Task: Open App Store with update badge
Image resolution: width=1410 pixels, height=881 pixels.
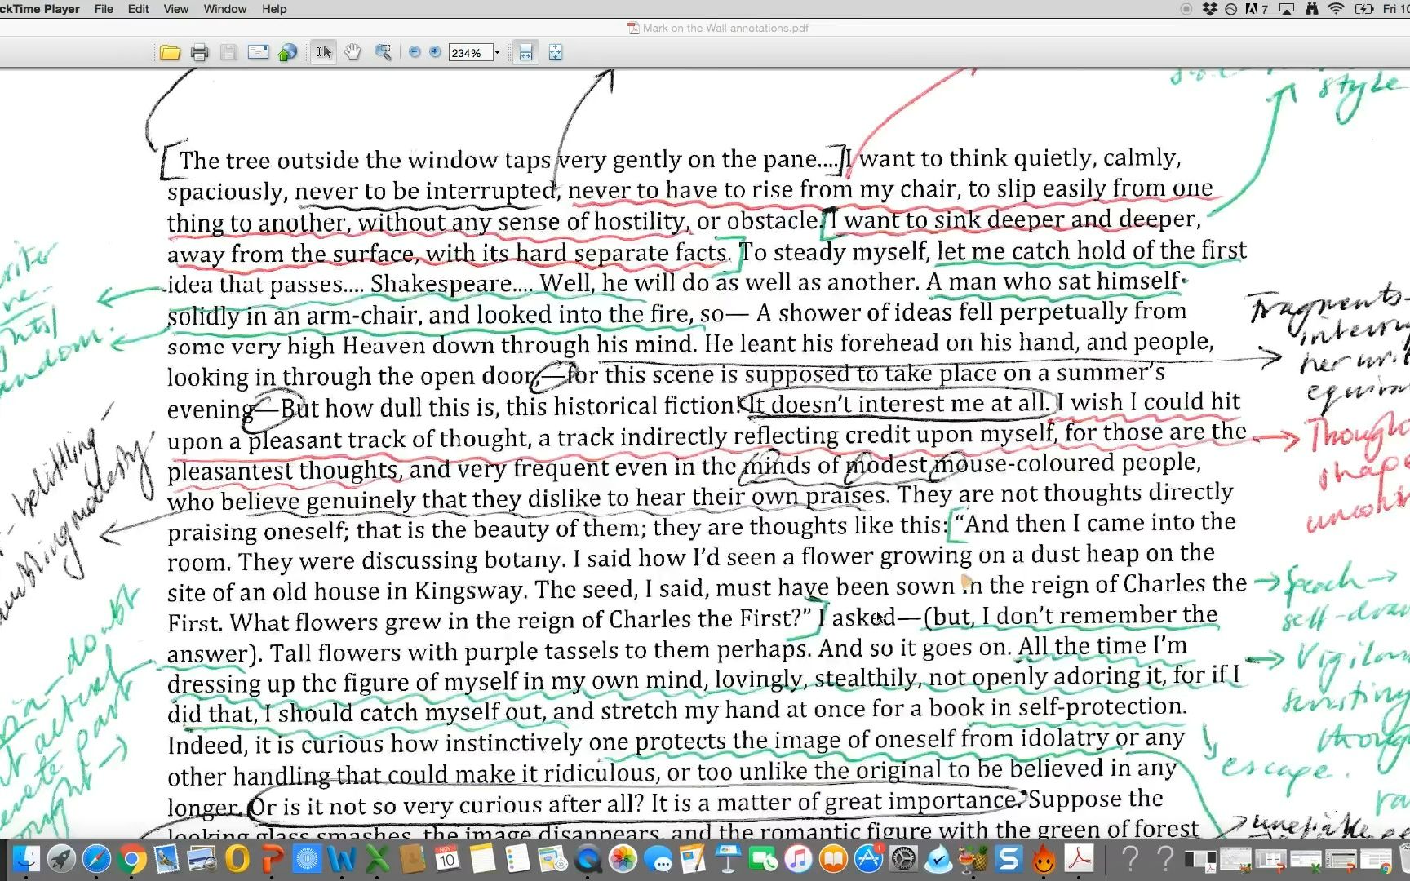Action: pos(868,859)
